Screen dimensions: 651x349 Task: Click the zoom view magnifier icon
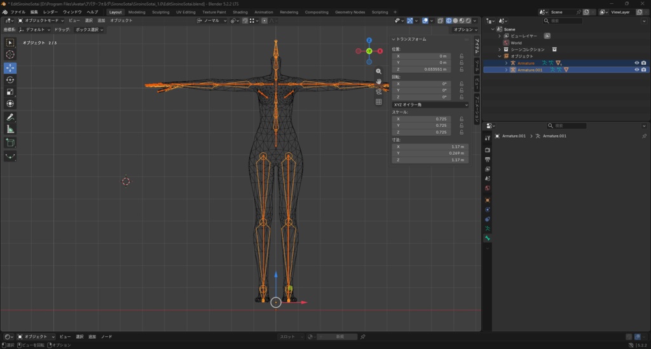click(379, 71)
